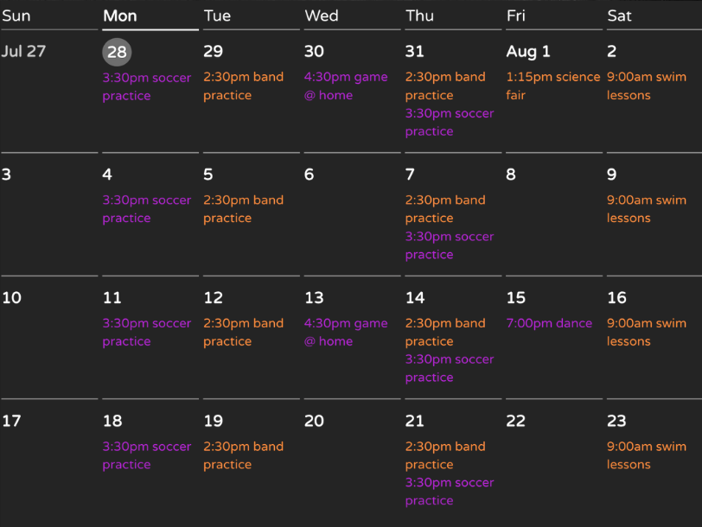Click the empty Friday 22 day cell
Screen dimensions: 702x527
[554, 460]
